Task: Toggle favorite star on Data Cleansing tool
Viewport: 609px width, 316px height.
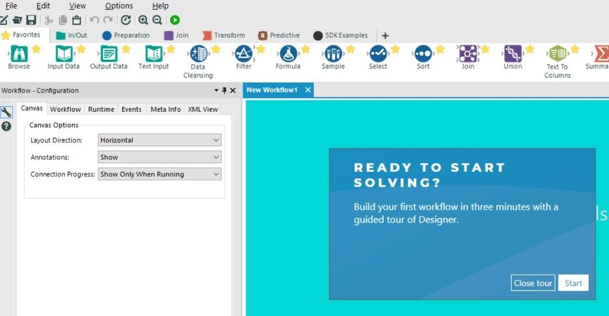Action: click(x=216, y=49)
